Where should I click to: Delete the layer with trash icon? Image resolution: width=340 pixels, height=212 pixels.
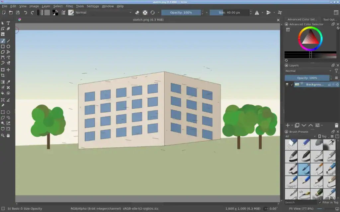click(336, 125)
